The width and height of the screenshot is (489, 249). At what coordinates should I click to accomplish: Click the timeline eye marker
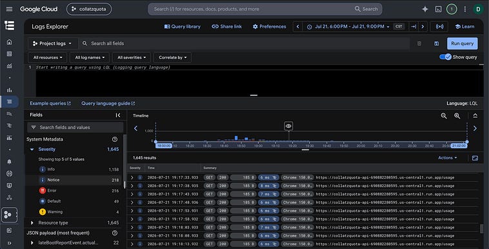coord(288,126)
